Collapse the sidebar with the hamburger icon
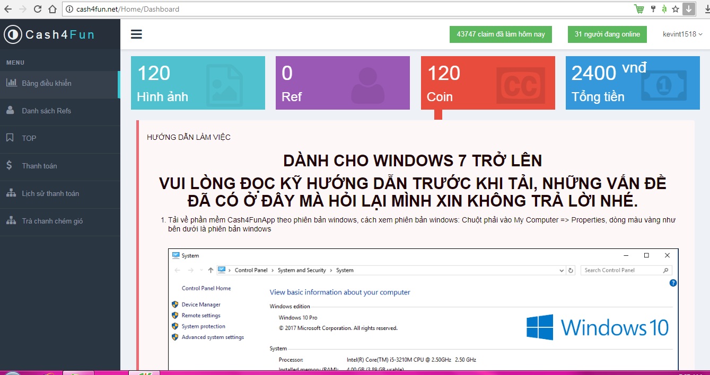This screenshot has width=710, height=375. click(136, 34)
